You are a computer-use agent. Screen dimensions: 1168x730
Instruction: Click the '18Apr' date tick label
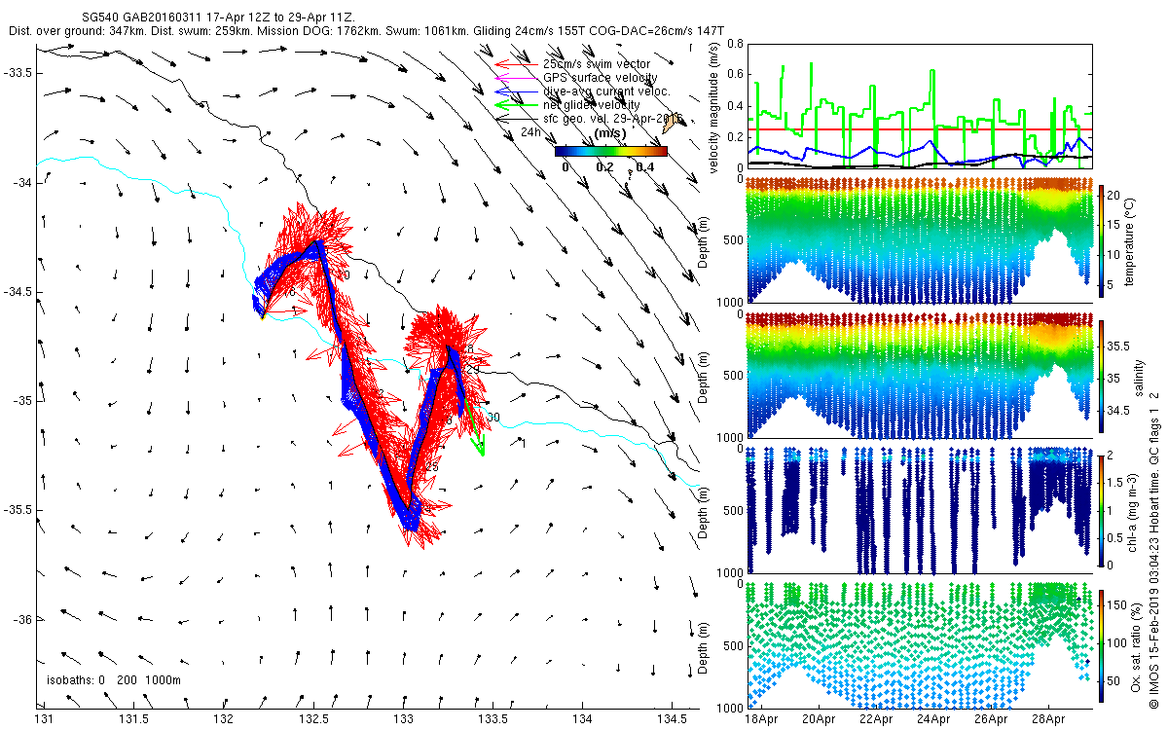coord(762,718)
